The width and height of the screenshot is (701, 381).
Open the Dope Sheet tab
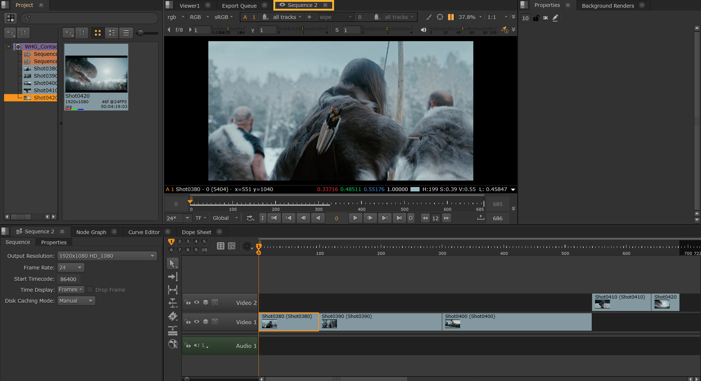click(197, 232)
